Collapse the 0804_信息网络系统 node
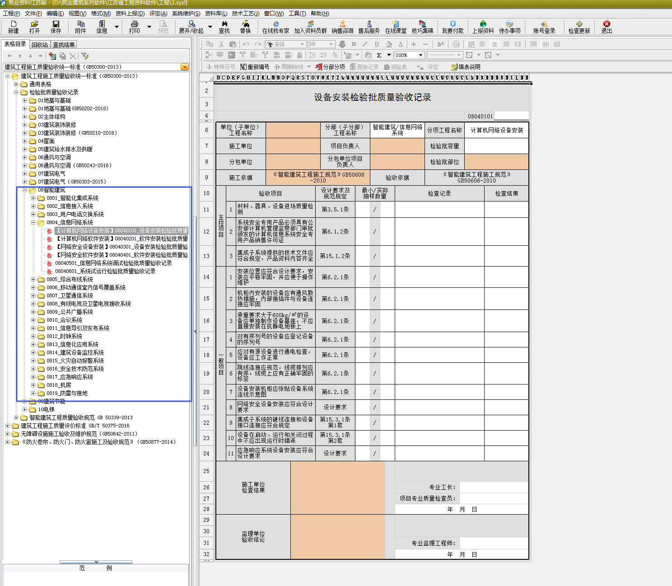 coord(33,223)
